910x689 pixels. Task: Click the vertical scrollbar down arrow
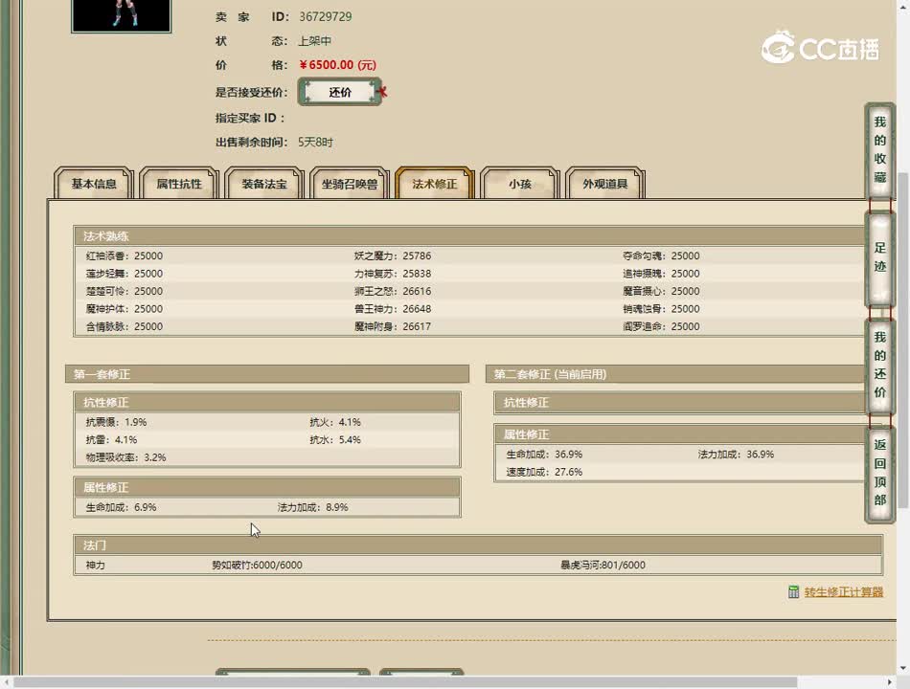pyautogui.click(x=902, y=668)
